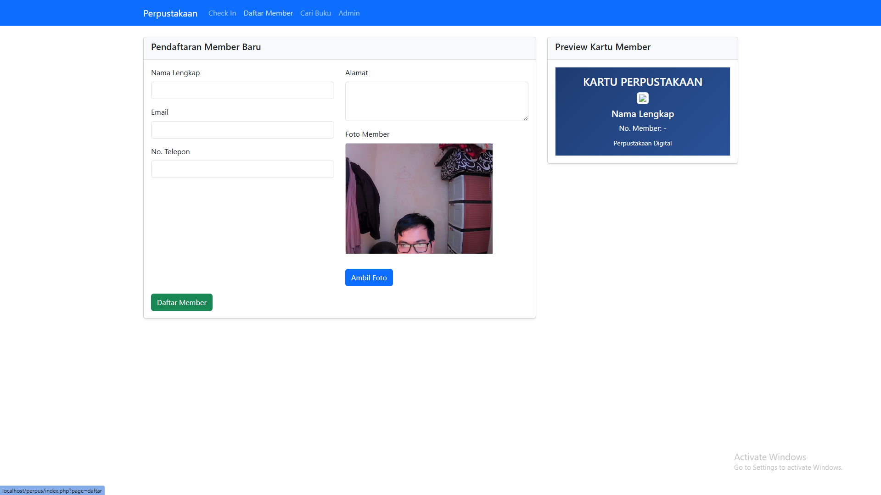Screen dimensions: 881x495
Task: Open Cari Buku nav link
Action: coord(315,13)
